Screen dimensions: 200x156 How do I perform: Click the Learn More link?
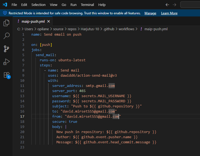(x=169, y=13)
